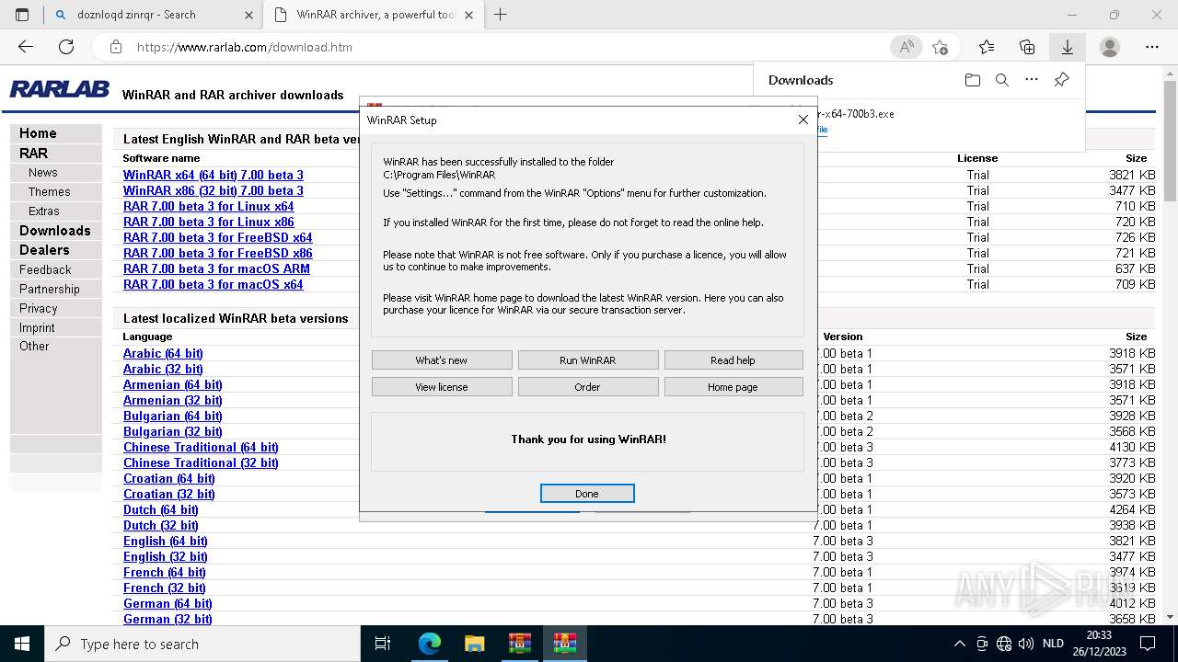The height and width of the screenshot is (662, 1178).
Task: Open volume control in system tray
Action: [x=1026, y=644]
